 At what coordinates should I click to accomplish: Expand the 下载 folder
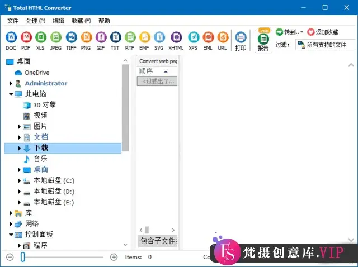tap(20, 148)
